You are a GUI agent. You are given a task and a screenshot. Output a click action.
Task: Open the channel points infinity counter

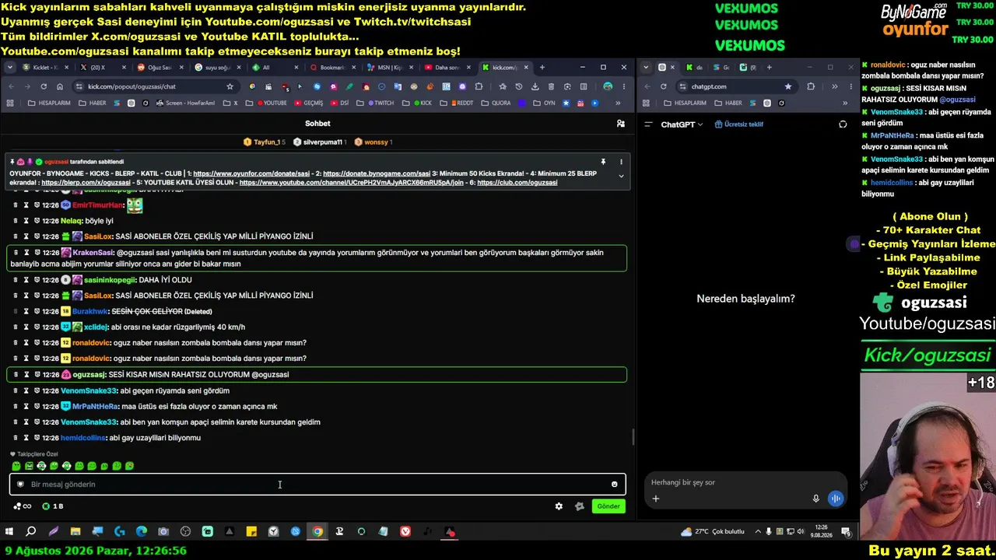22,506
